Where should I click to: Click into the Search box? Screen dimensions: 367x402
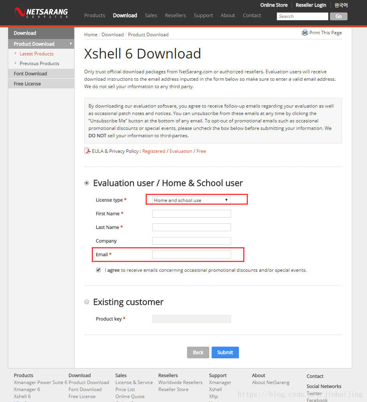click(302, 16)
